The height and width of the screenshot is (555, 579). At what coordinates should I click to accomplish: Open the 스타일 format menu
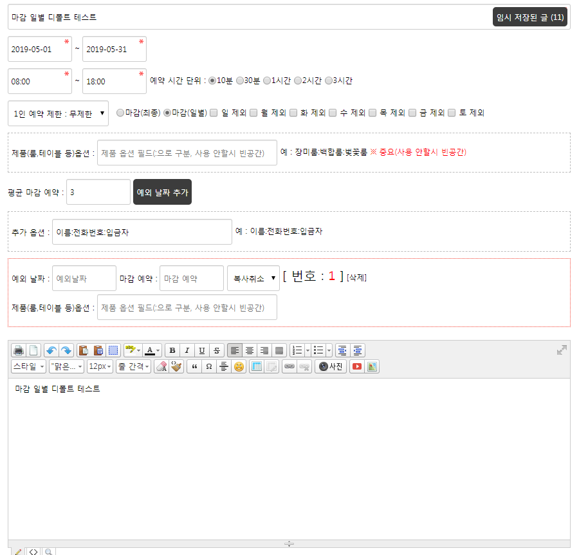(x=28, y=367)
